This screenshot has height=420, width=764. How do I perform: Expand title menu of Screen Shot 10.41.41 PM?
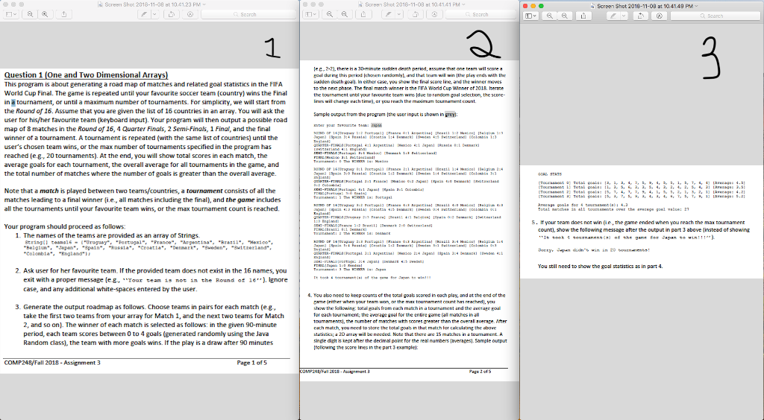click(x=463, y=4)
